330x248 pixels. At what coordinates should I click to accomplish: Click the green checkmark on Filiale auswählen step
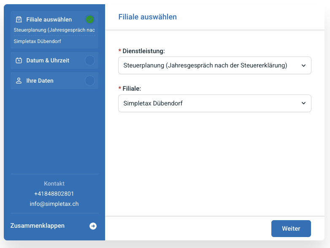[90, 19]
